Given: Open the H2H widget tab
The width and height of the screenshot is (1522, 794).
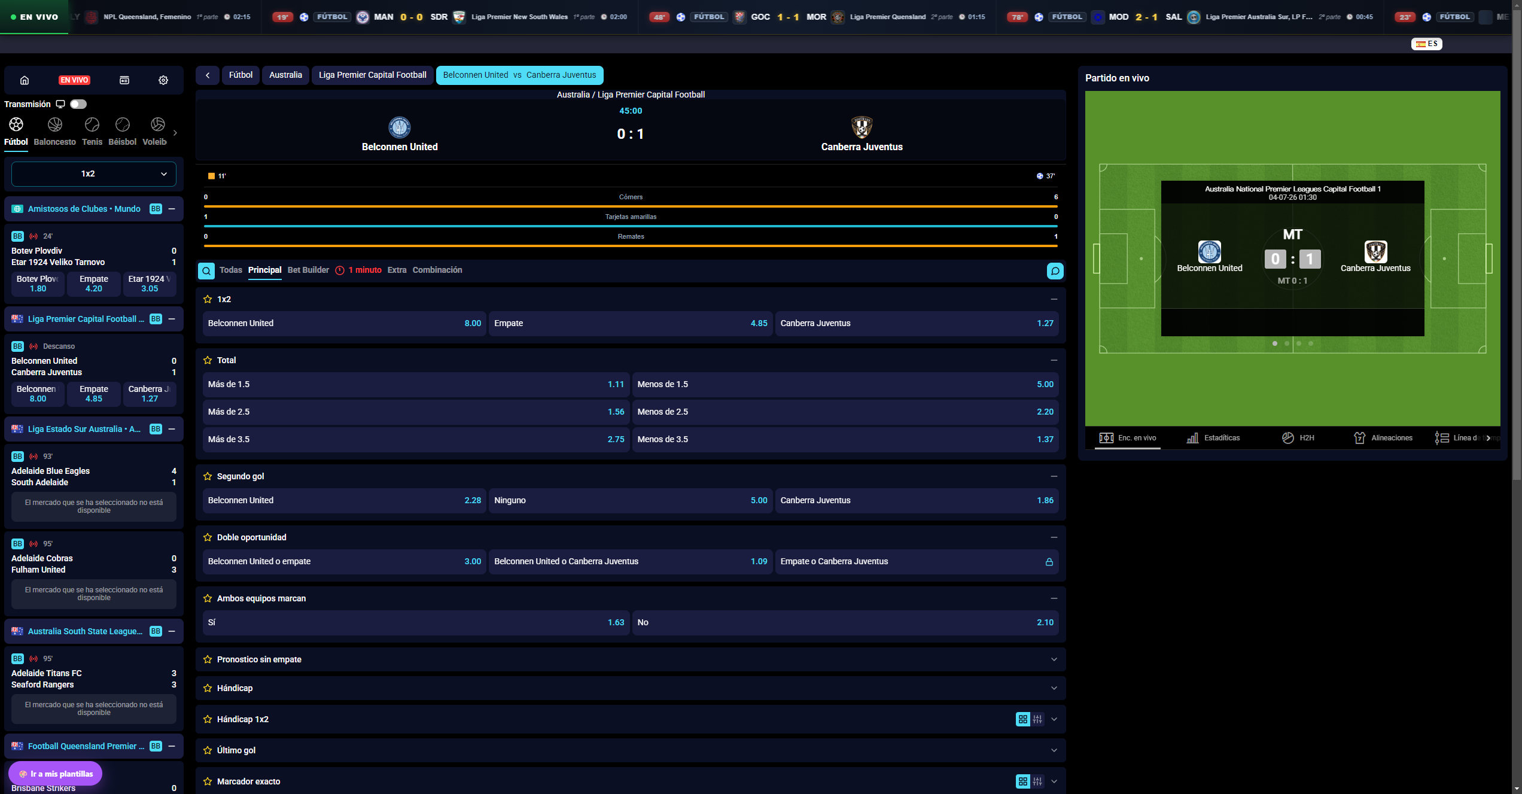Looking at the screenshot, I should pyautogui.click(x=1298, y=438).
